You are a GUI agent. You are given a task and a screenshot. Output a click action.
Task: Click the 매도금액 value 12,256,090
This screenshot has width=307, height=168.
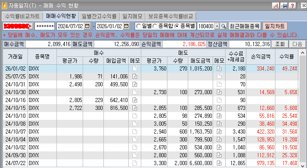(126, 44)
